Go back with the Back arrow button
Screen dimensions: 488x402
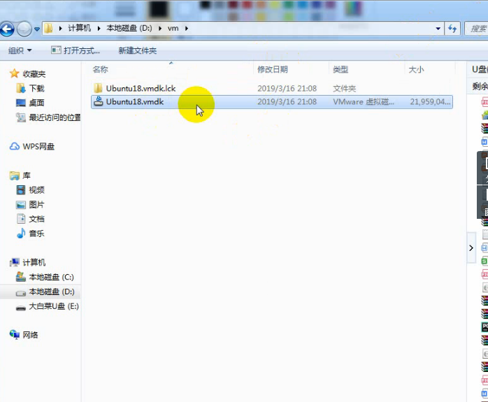[7, 29]
